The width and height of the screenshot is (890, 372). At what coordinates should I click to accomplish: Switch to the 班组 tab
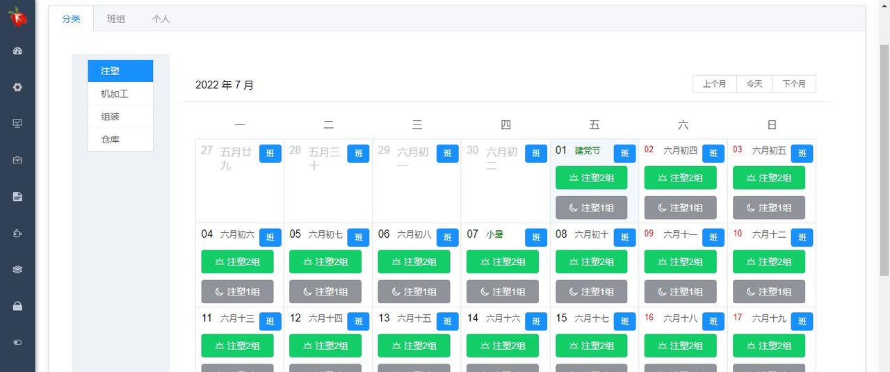[116, 19]
